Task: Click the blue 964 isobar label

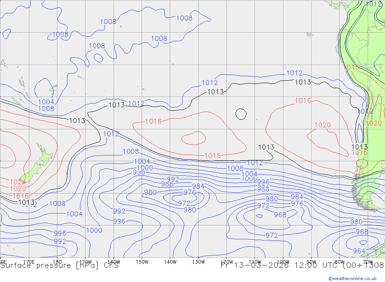Action: pos(359,251)
